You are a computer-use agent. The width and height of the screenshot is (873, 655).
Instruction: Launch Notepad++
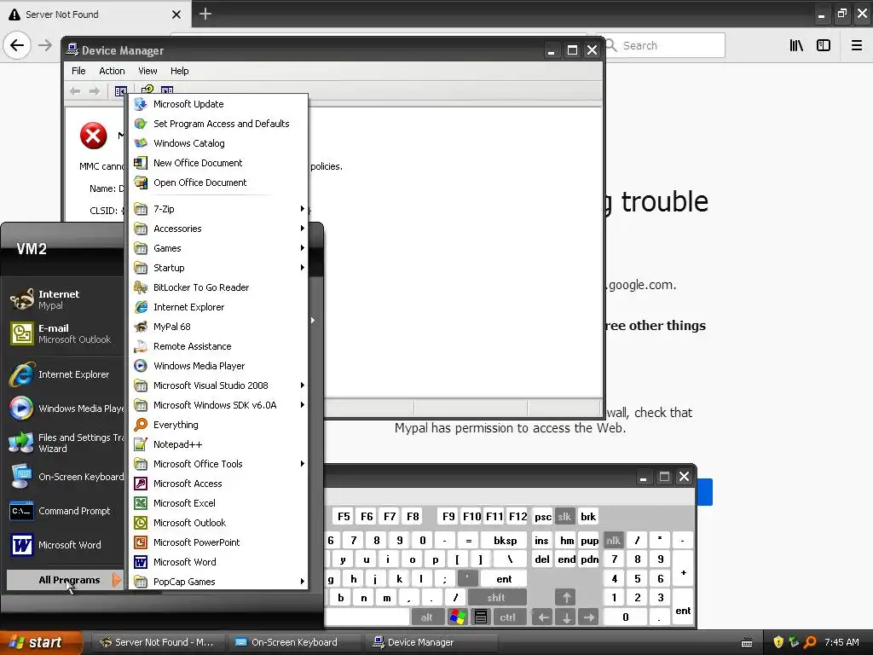point(218,443)
